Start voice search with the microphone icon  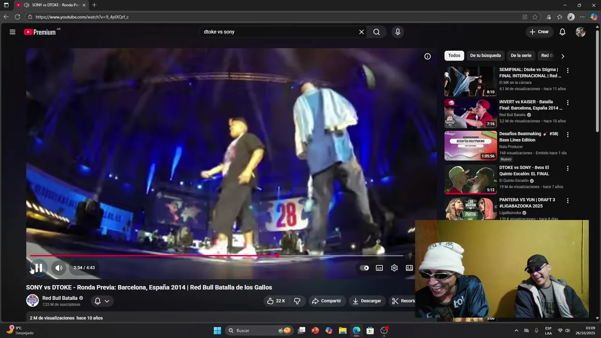(x=398, y=32)
